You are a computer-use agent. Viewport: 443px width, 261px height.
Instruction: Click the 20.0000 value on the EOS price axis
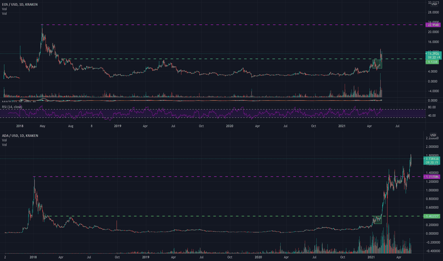(433, 32)
